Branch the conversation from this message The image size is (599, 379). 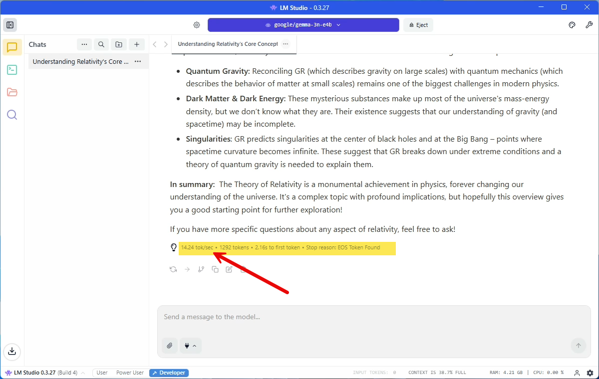[x=201, y=269]
